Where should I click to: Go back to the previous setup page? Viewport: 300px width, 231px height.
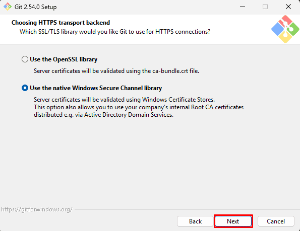[x=195, y=221]
